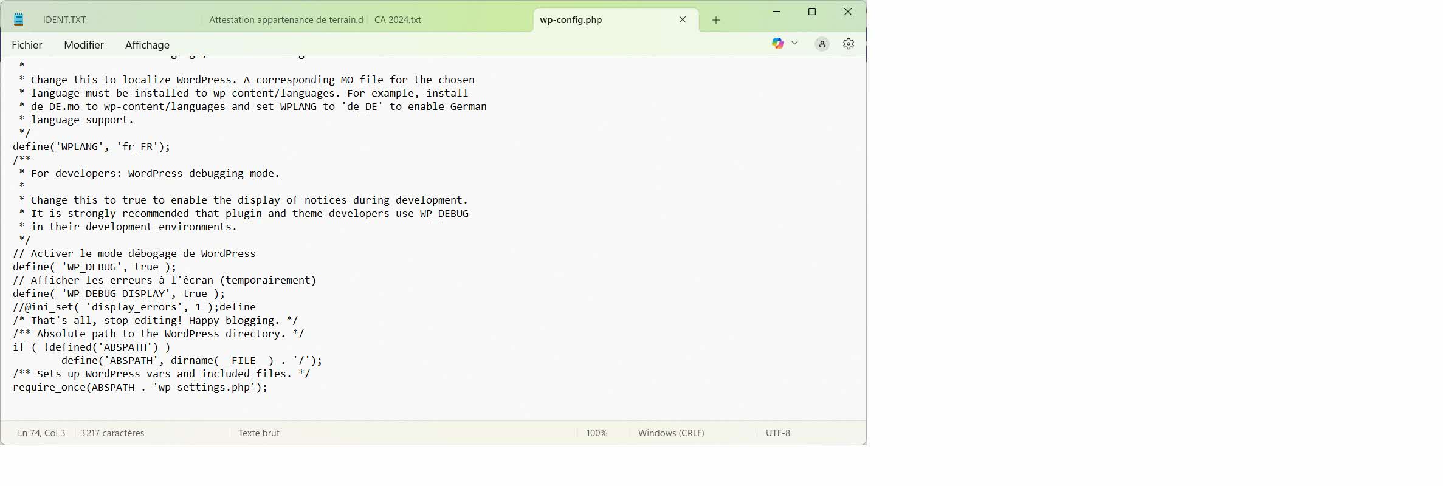
Task: Expand the Copilot dropdown chevron
Action: click(794, 43)
